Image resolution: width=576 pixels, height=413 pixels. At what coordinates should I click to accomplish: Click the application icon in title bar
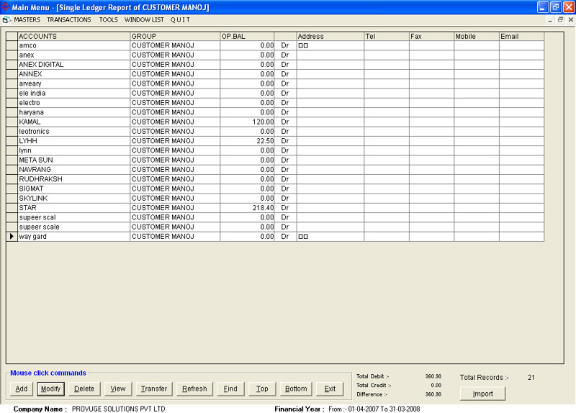coord(6,6)
